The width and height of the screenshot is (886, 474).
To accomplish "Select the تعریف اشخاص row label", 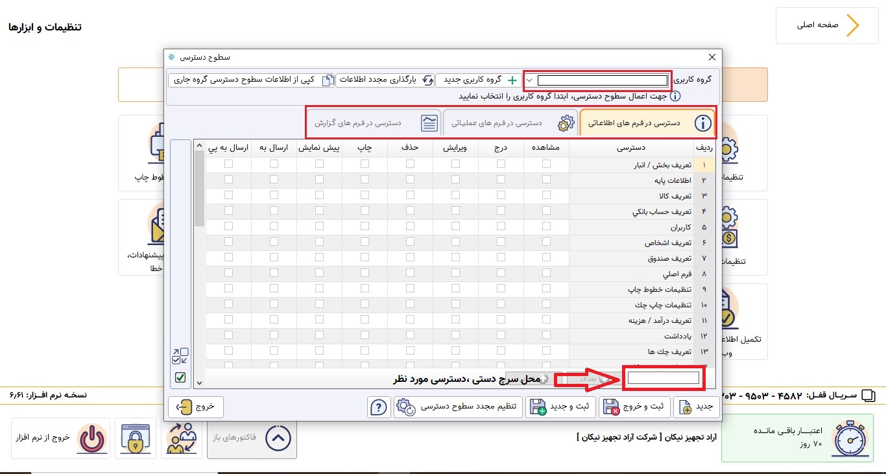I will point(668,242).
